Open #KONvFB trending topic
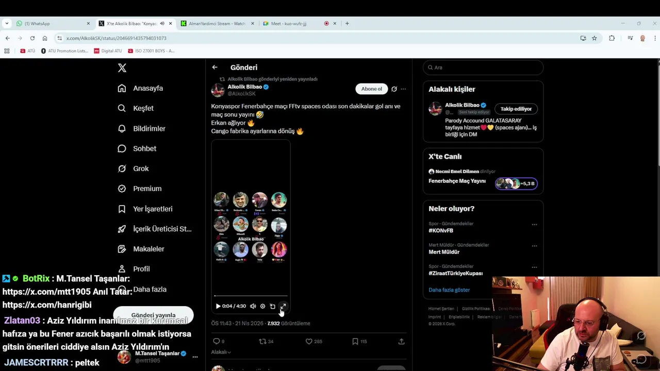 coord(441,230)
